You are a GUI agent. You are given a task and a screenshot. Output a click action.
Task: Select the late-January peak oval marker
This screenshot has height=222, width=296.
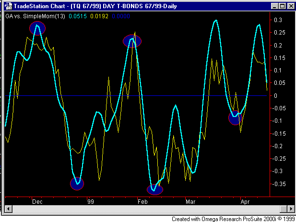click(x=131, y=41)
